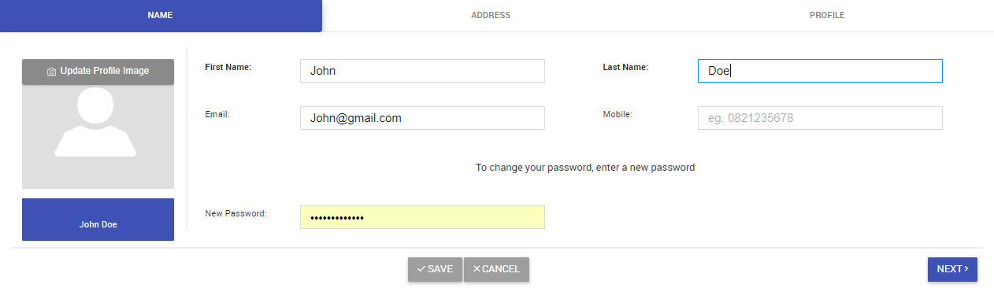Viewport: 994px width, 303px height.
Task: Focus the New Password field
Action: point(422,217)
